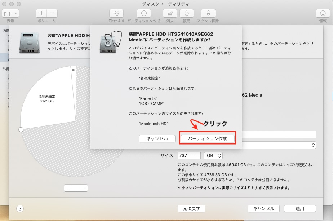Click the stethoscope disk icon in the dialog
This screenshot has width=333, height=221.
[111, 42]
